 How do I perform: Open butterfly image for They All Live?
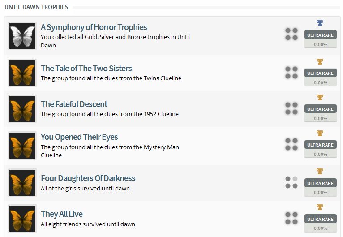click(22, 219)
